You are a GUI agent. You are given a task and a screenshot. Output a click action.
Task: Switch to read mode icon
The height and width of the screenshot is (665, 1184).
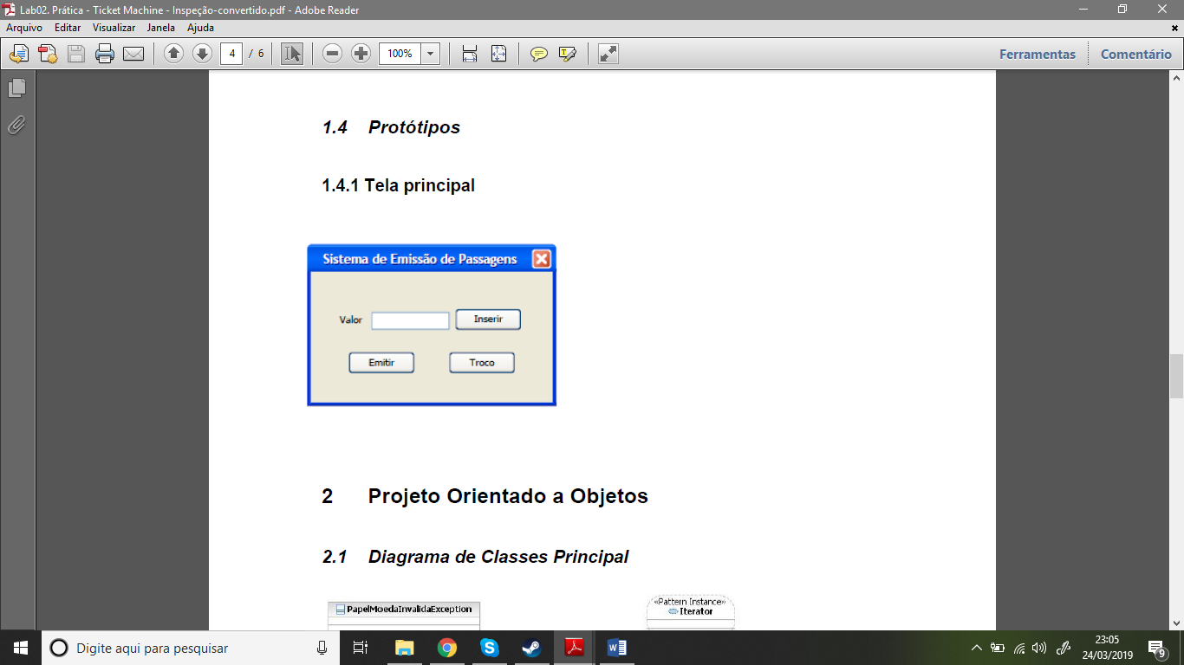click(x=608, y=54)
